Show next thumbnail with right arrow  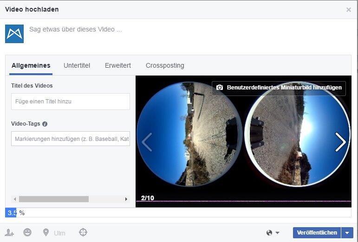point(340,142)
